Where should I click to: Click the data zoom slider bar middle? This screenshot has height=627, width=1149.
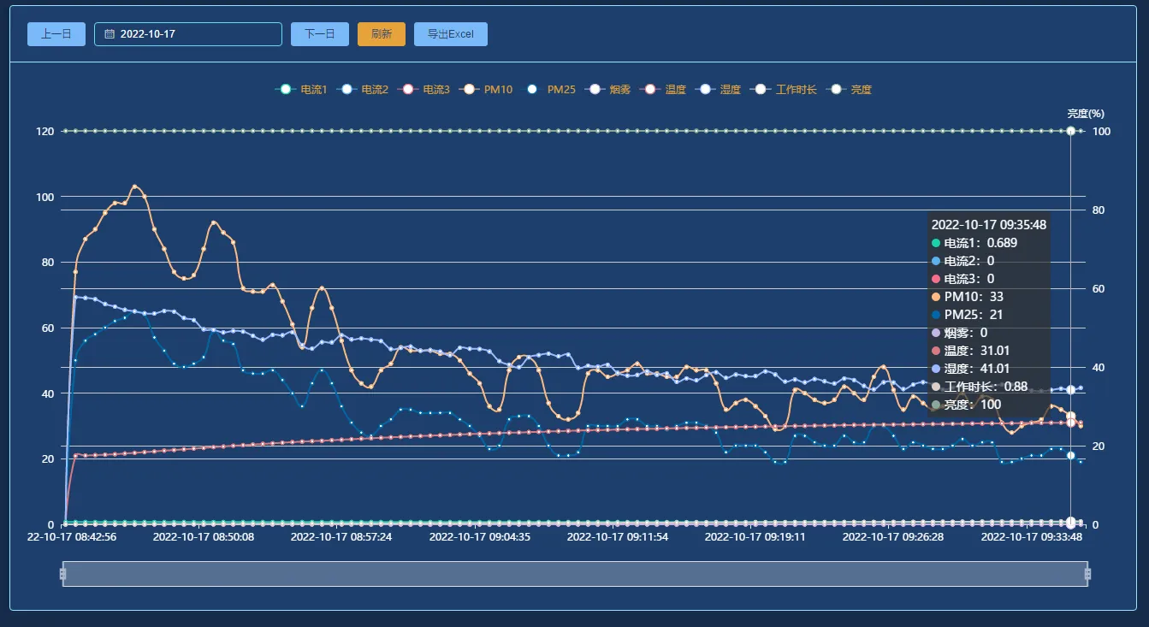pyautogui.click(x=575, y=574)
